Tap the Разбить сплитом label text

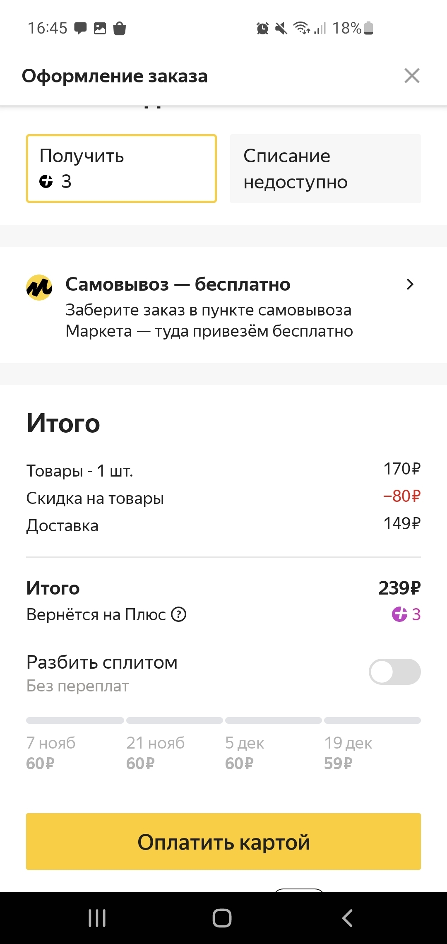pos(102,662)
